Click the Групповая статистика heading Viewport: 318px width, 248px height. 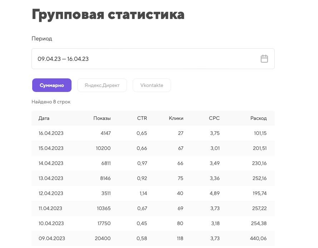[x=108, y=15]
